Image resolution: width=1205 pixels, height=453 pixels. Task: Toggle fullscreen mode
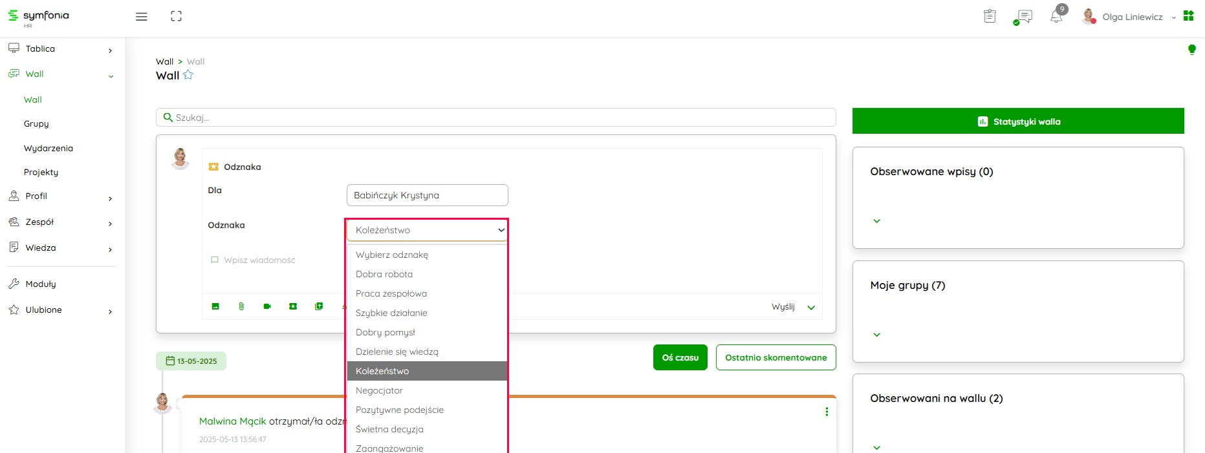point(176,17)
